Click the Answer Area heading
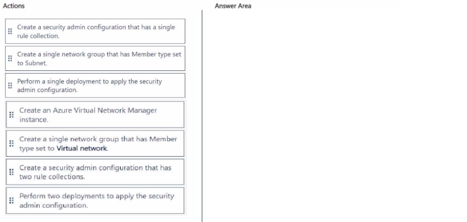The image size is (467, 222). (233, 6)
